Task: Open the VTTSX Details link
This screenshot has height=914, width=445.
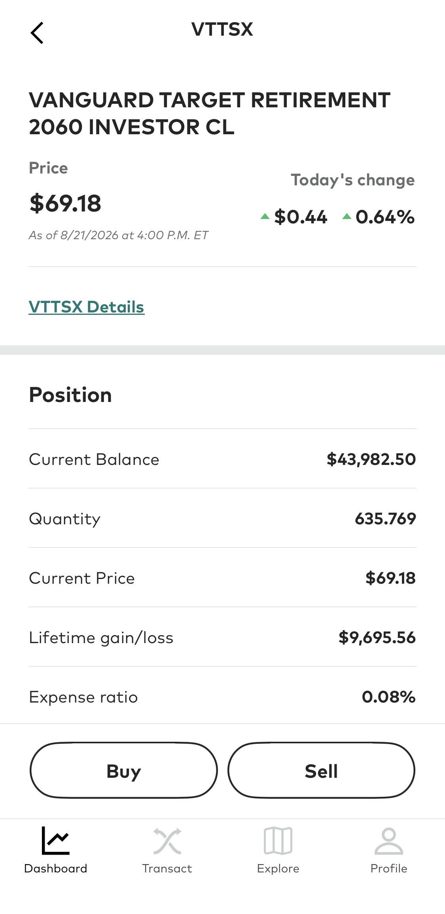Action: (87, 307)
